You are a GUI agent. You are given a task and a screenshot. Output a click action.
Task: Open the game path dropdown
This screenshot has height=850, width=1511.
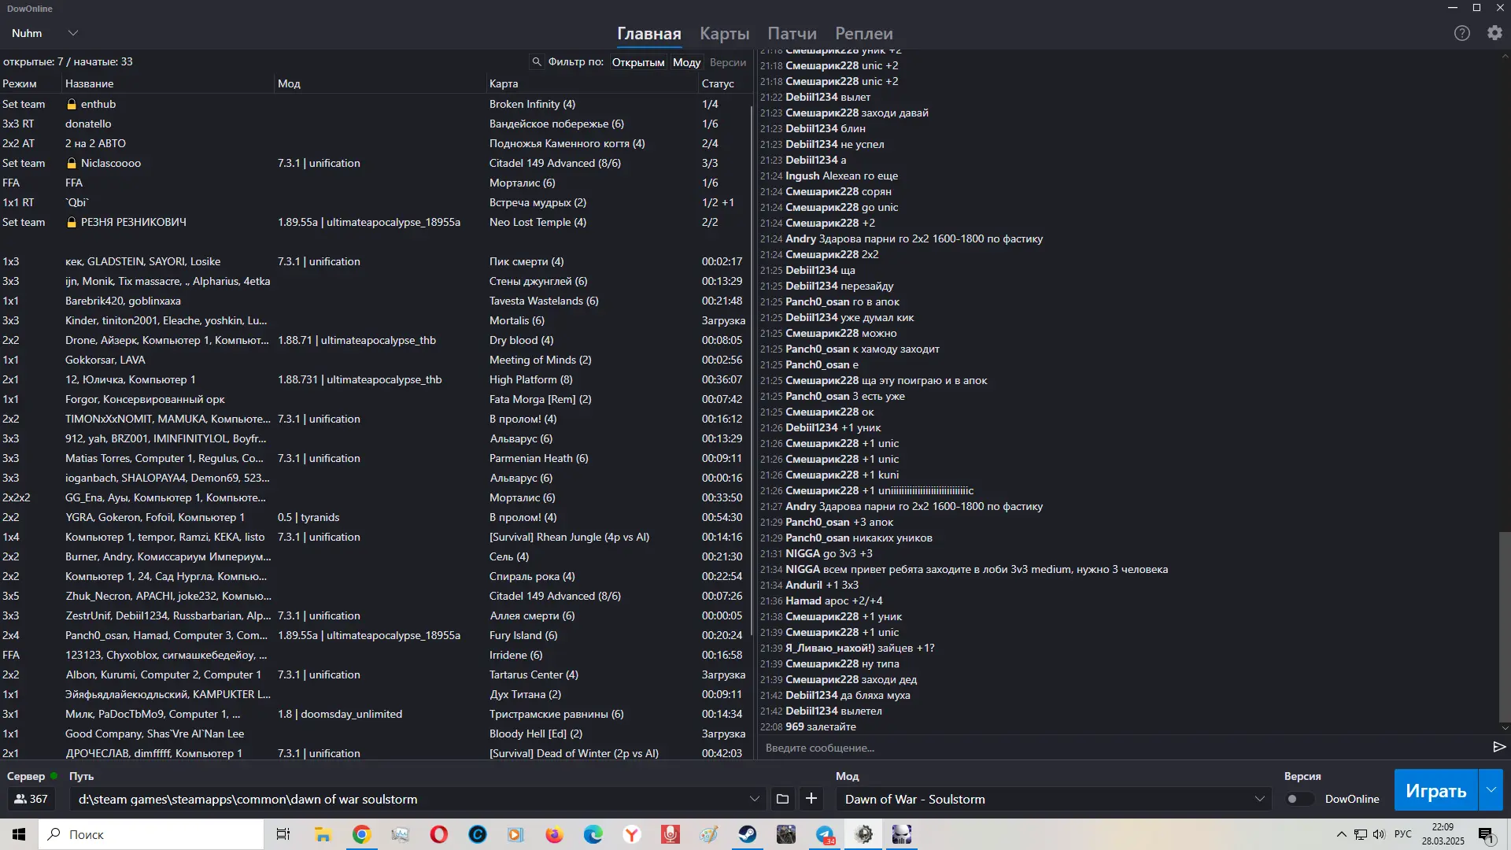tap(754, 799)
